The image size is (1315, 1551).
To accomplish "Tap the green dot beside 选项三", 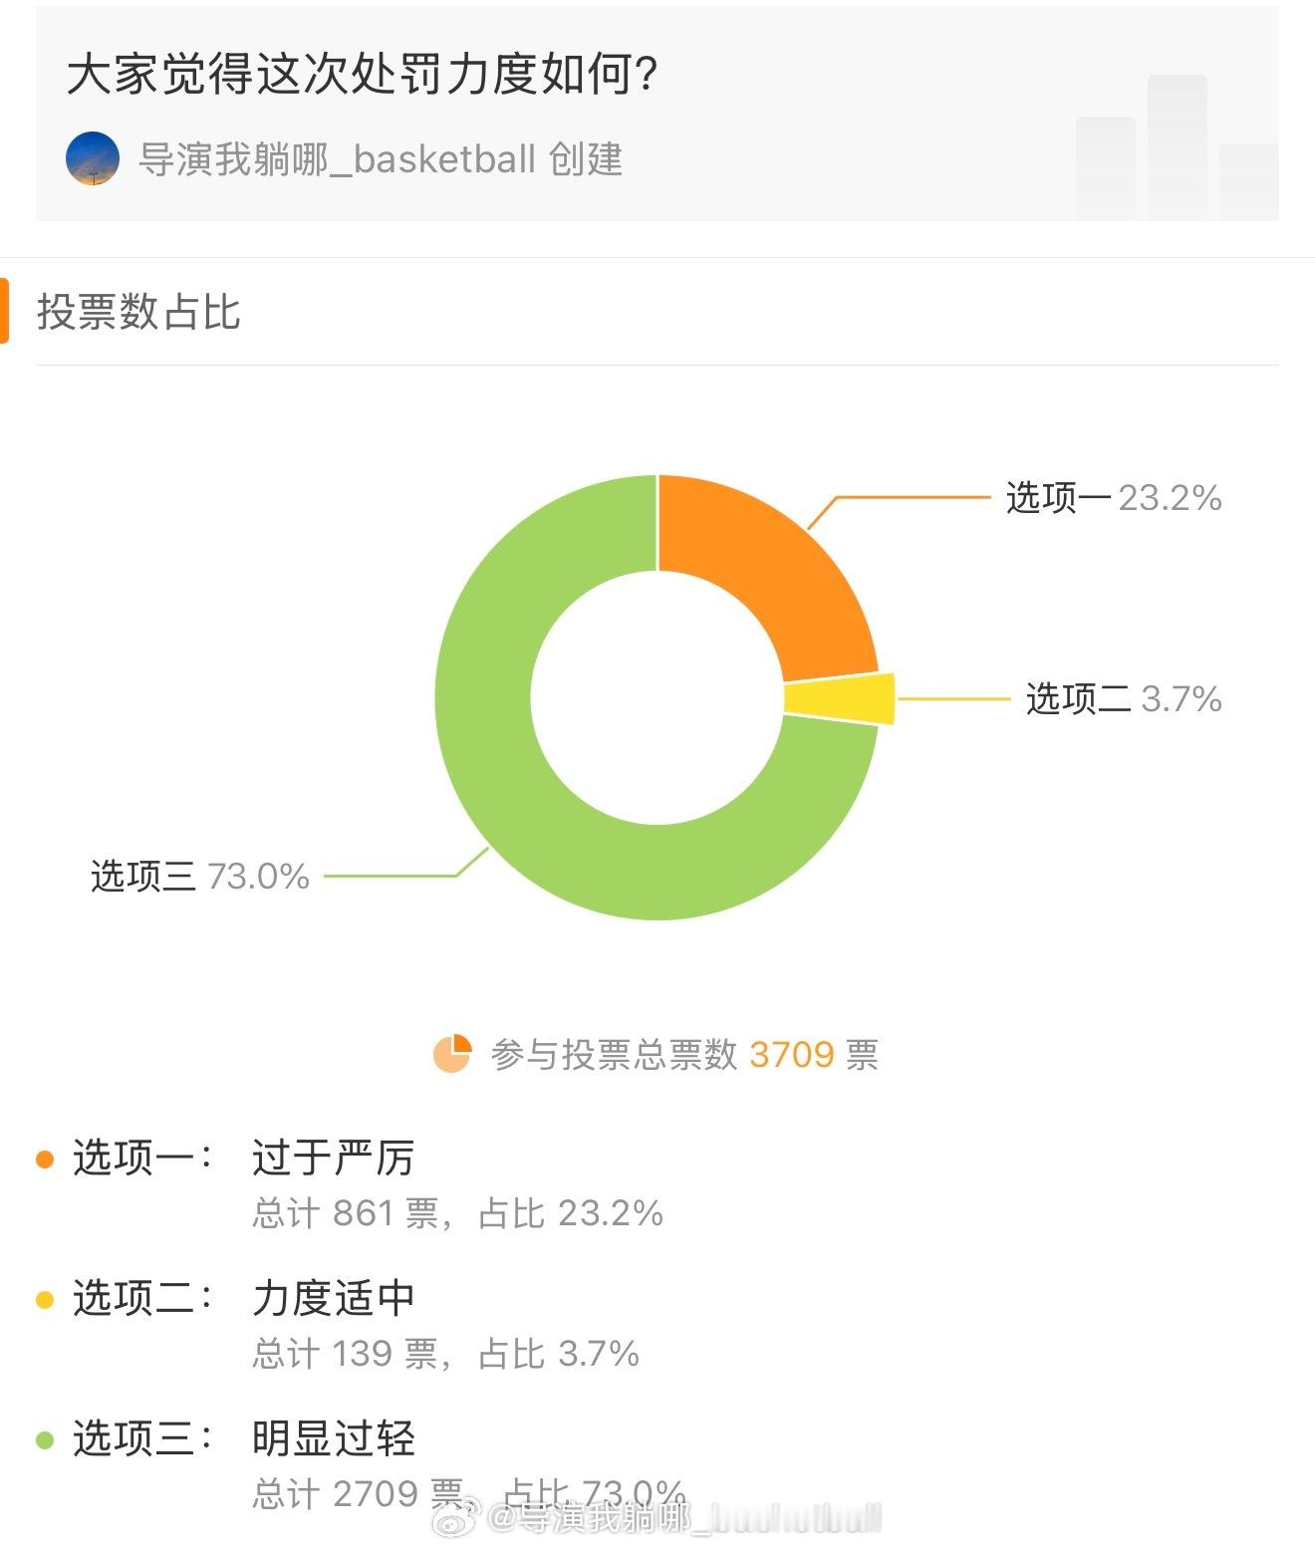I will pyautogui.click(x=45, y=1440).
